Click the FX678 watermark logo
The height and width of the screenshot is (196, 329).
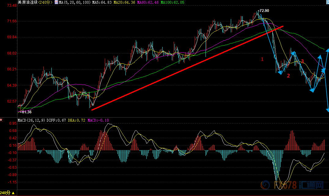click(x=292, y=185)
